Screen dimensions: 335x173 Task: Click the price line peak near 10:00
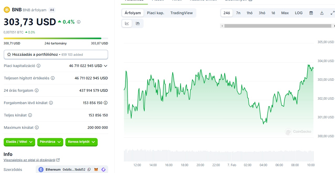tap(308, 65)
